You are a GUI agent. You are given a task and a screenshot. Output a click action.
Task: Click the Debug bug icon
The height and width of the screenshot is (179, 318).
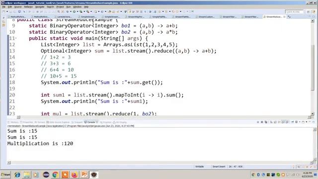point(68,12)
